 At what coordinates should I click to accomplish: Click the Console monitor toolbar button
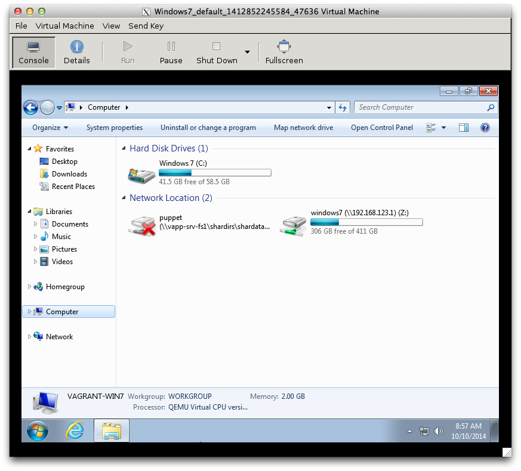[33, 52]
